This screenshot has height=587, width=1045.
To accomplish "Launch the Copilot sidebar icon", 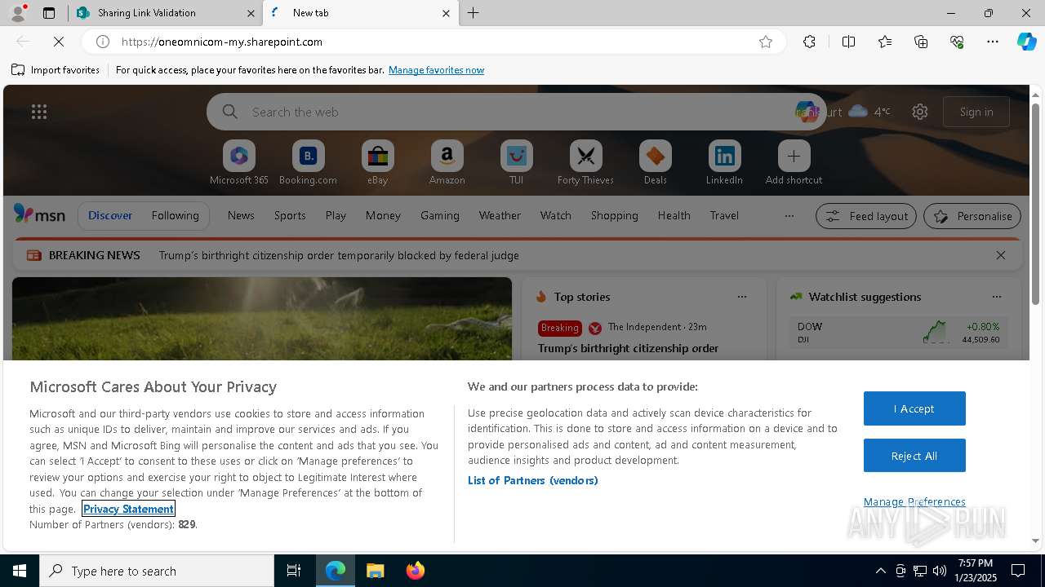I will click(x=1026, y=42).
